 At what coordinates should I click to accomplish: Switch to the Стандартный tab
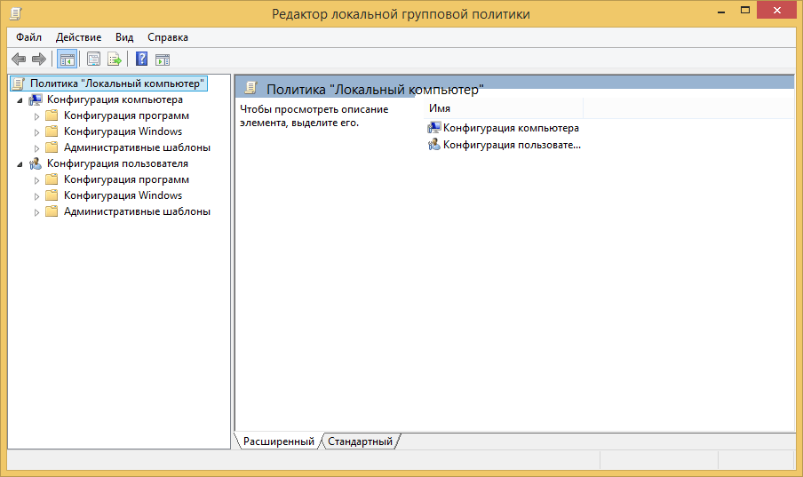pyautogui.click(x=360, y=441)
